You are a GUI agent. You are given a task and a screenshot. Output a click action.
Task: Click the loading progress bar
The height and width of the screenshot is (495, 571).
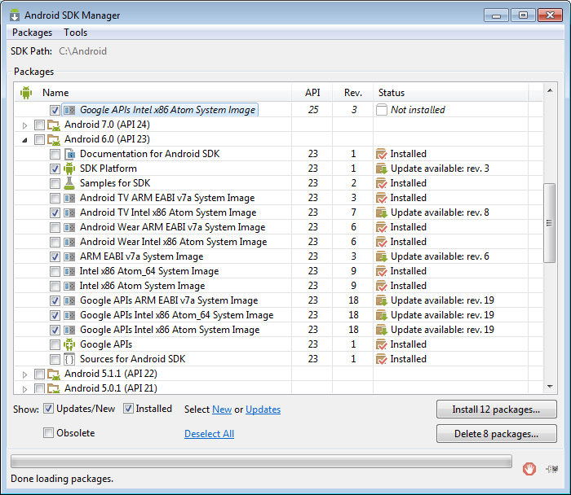pyautogui.click(x=261, y=462)
